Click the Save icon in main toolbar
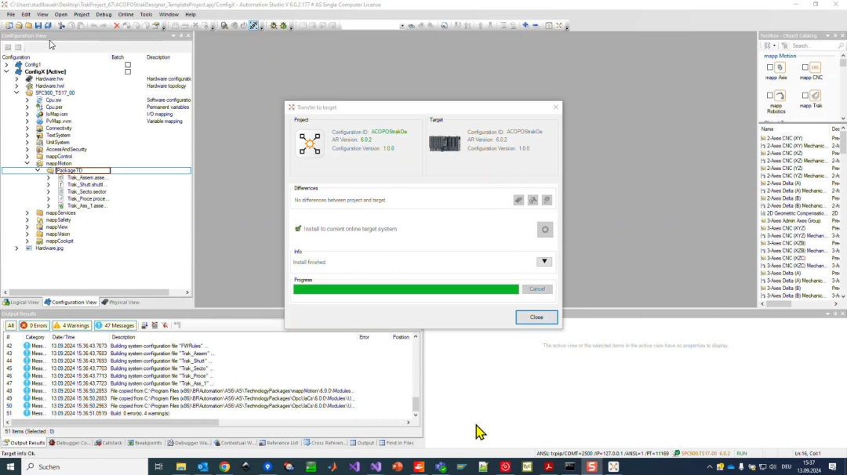Screen dimensions: 847x475 38,26
